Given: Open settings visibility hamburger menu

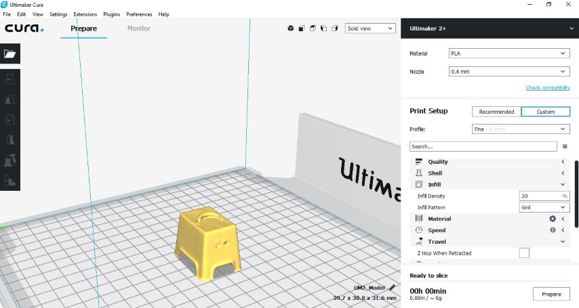Looking at the screenshot, I should click(565, 146).
